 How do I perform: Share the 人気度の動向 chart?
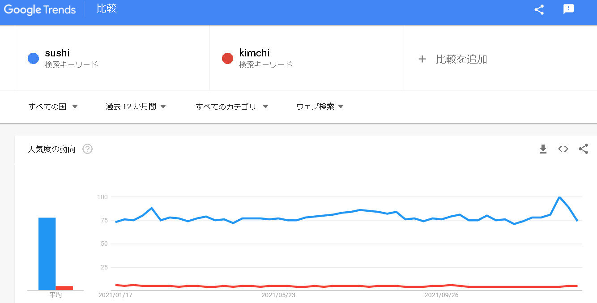[583, 149]
